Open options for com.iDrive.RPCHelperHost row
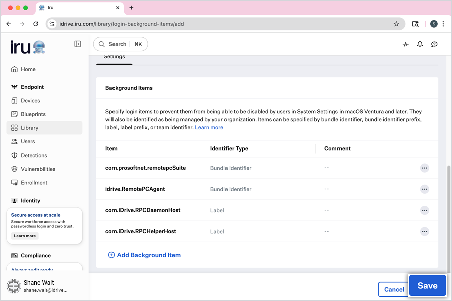This screenshot has width=452, height=301. click(x=425, y=231)
